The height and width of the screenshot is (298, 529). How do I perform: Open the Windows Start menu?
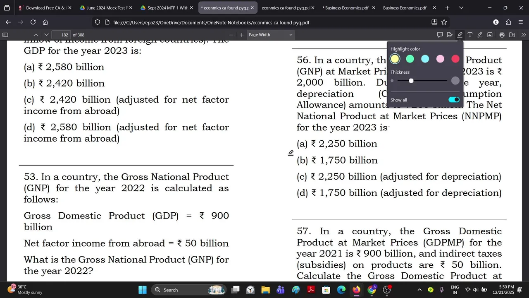click(x=142, y=290)
